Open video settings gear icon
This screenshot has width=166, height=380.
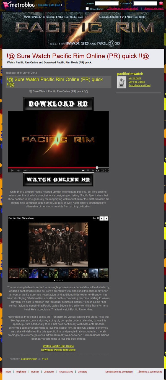(x=88, y=170)
